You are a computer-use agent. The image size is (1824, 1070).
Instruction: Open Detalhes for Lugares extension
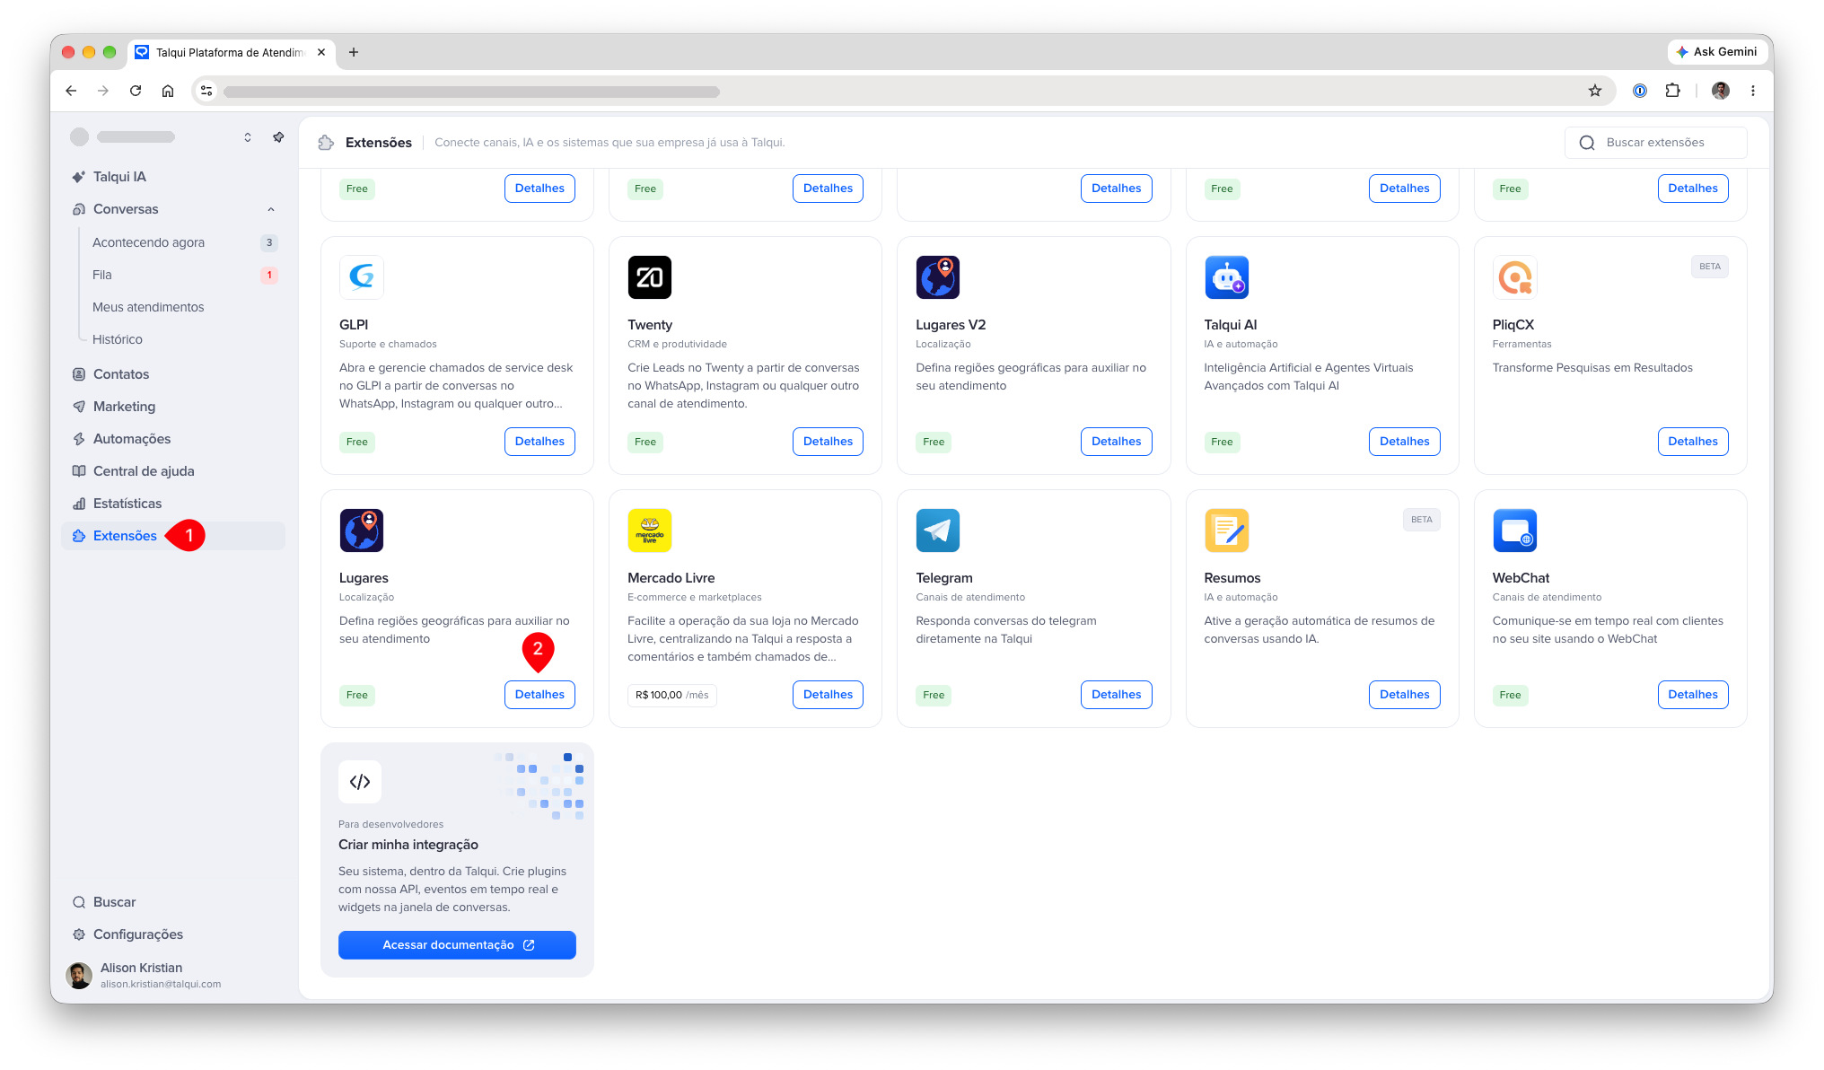coord(539,695)
